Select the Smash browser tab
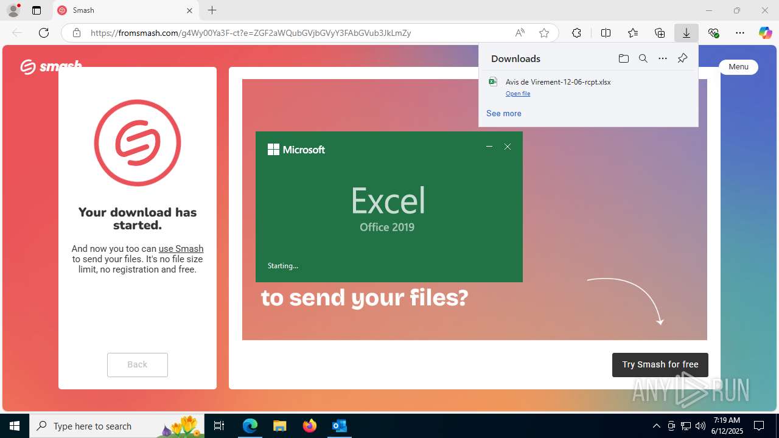This screenshot has height=438, width=779. (x=126, y=10)
